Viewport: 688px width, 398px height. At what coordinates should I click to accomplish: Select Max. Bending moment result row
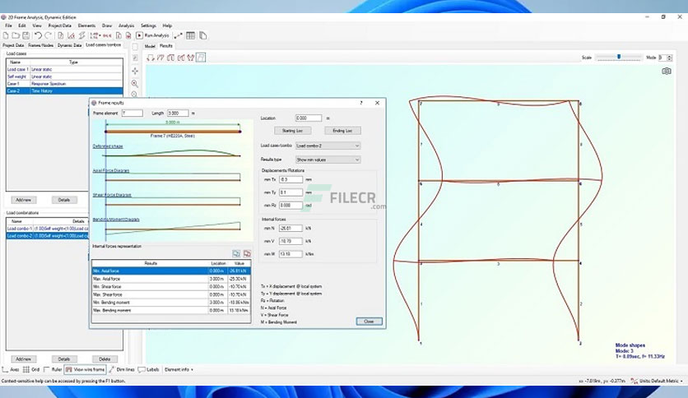coord(171,310)
